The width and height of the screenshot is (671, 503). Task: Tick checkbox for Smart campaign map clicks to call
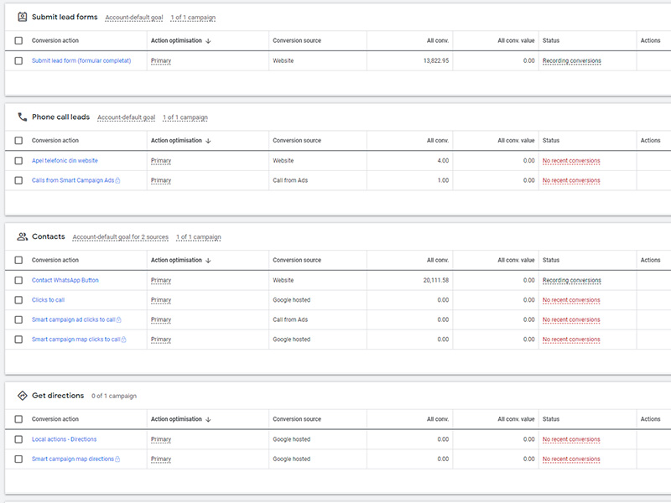pyautogui.click(x=18, y=340)
